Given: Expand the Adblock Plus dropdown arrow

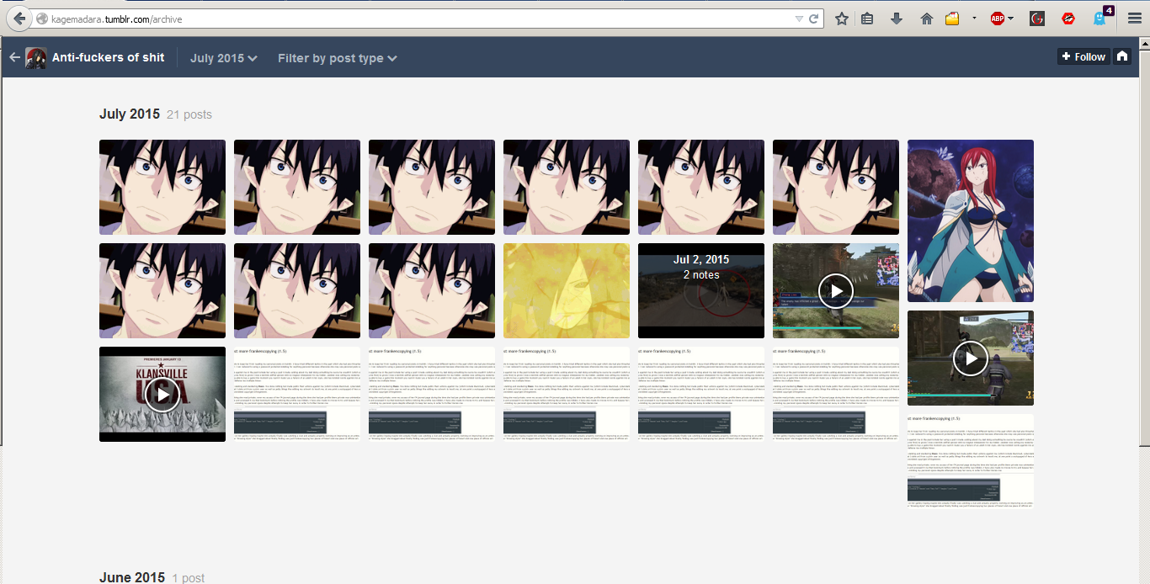Looking at the screenshot, I should 1011,19.
